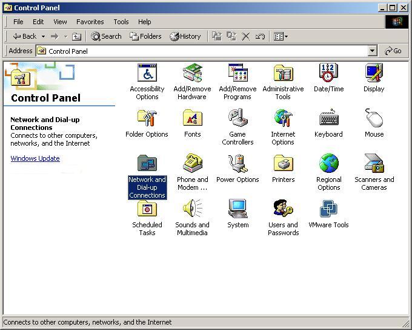Image resolution: width=412 pixels, height=330 pixels.
Task: Click status bar text 'Connects to other computers'
Action: [x=87, y=322]
